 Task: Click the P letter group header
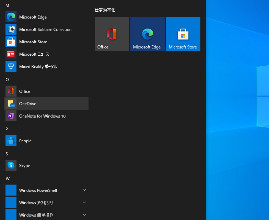click(x=7, y=129)
